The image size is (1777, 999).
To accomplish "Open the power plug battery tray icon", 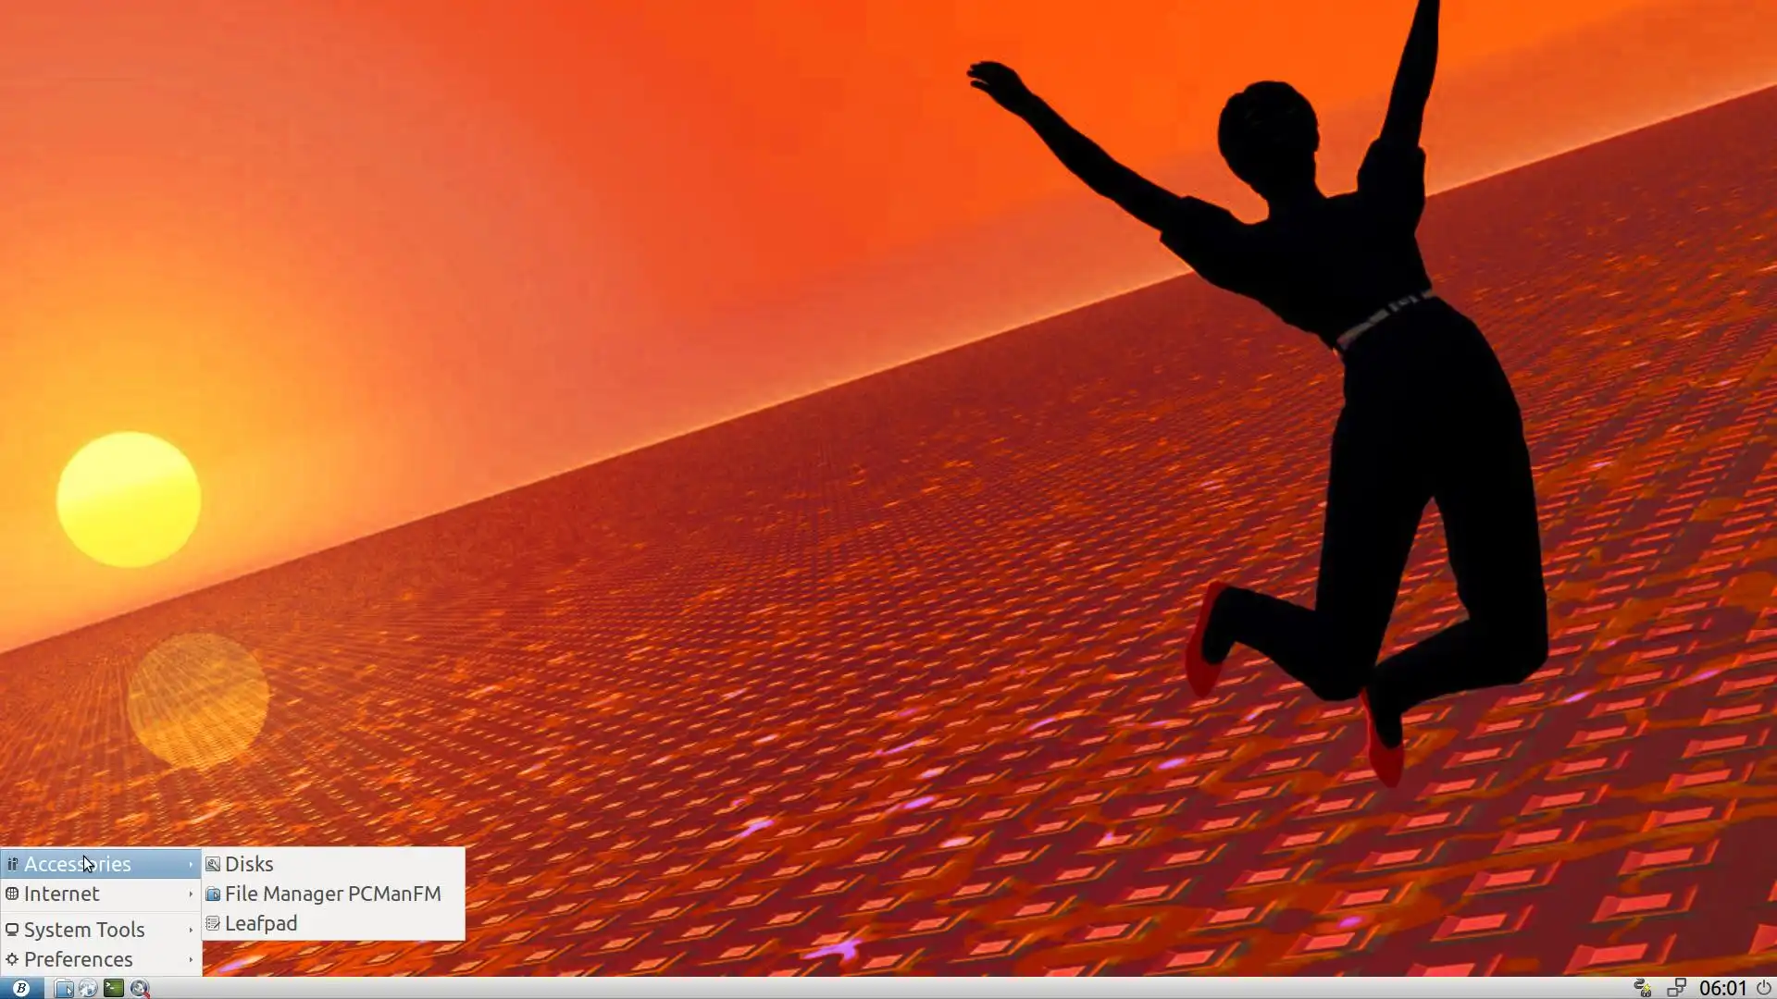I will coord(1643,988).
